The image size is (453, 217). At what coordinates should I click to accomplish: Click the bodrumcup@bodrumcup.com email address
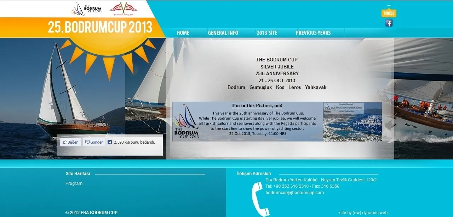[295, 193]
